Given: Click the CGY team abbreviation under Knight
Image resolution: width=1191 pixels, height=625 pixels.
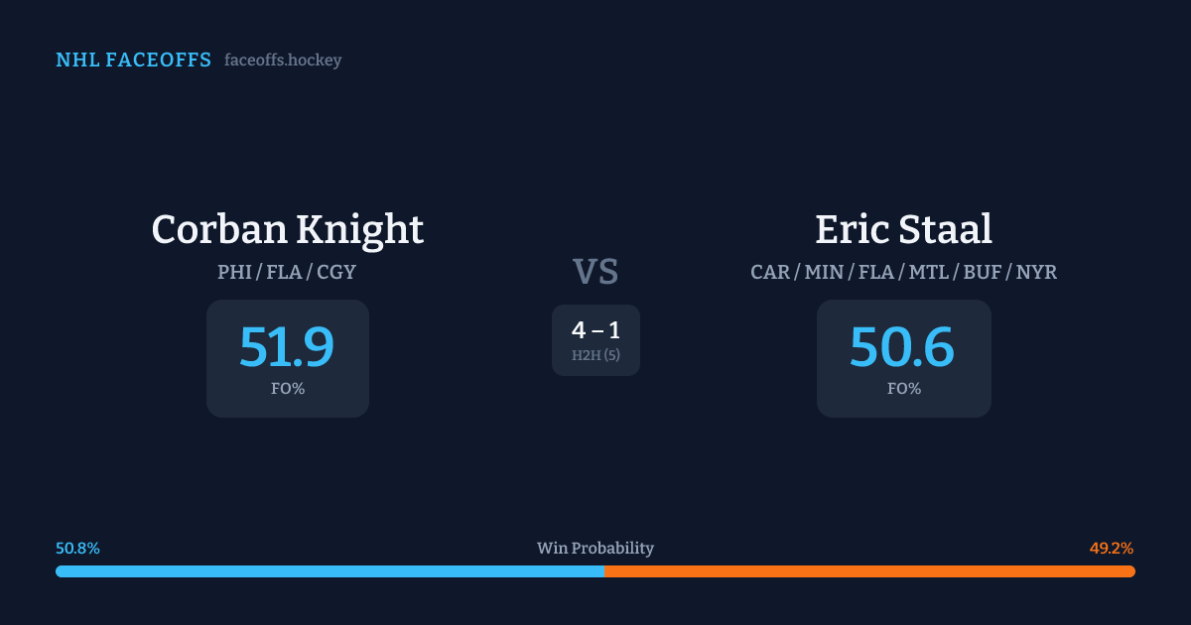Looking at the screenshot, I should tap(336, 272).
